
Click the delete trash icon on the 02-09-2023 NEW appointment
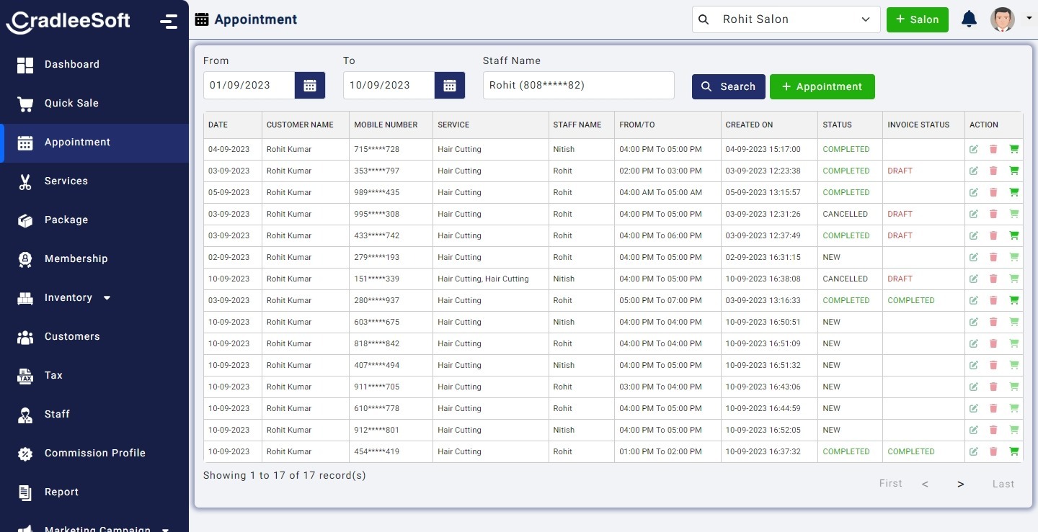coord(994,257)
